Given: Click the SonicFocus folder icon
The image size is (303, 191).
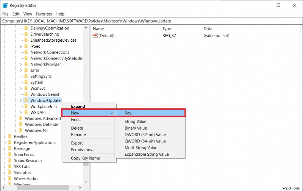Looking at the screenshot, I should click(x=10, y=155).
